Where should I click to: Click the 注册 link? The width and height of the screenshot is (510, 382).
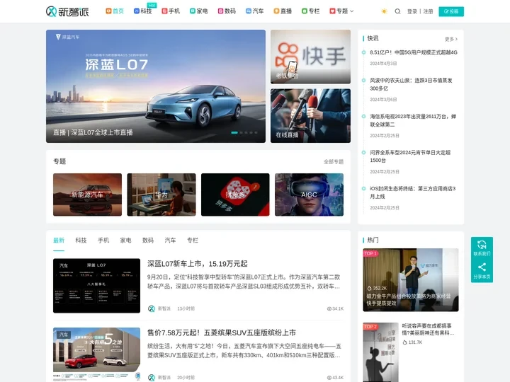(x=428, y=11)
